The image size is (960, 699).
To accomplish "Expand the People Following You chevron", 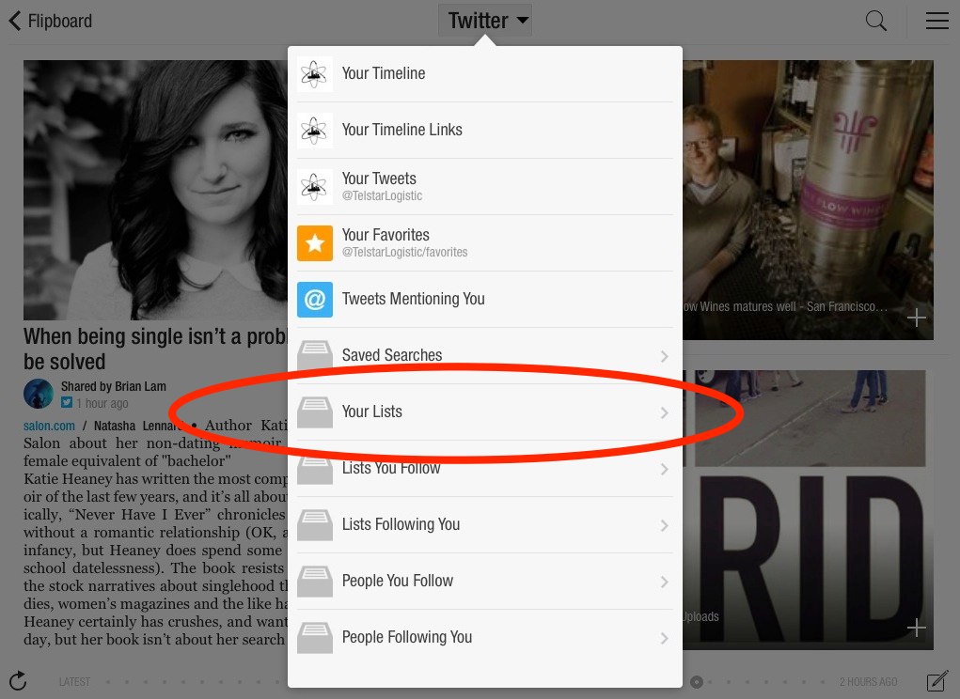I will [x=664, y=638].
